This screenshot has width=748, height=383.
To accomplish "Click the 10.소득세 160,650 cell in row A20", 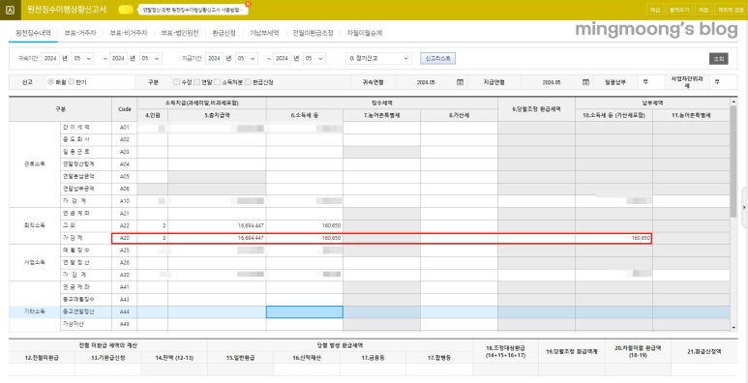I will 613,238.
